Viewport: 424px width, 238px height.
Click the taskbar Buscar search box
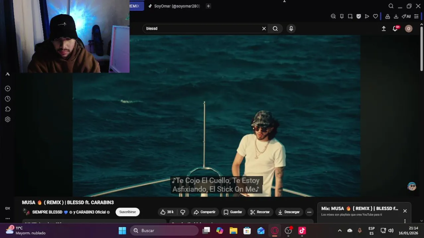164,230
